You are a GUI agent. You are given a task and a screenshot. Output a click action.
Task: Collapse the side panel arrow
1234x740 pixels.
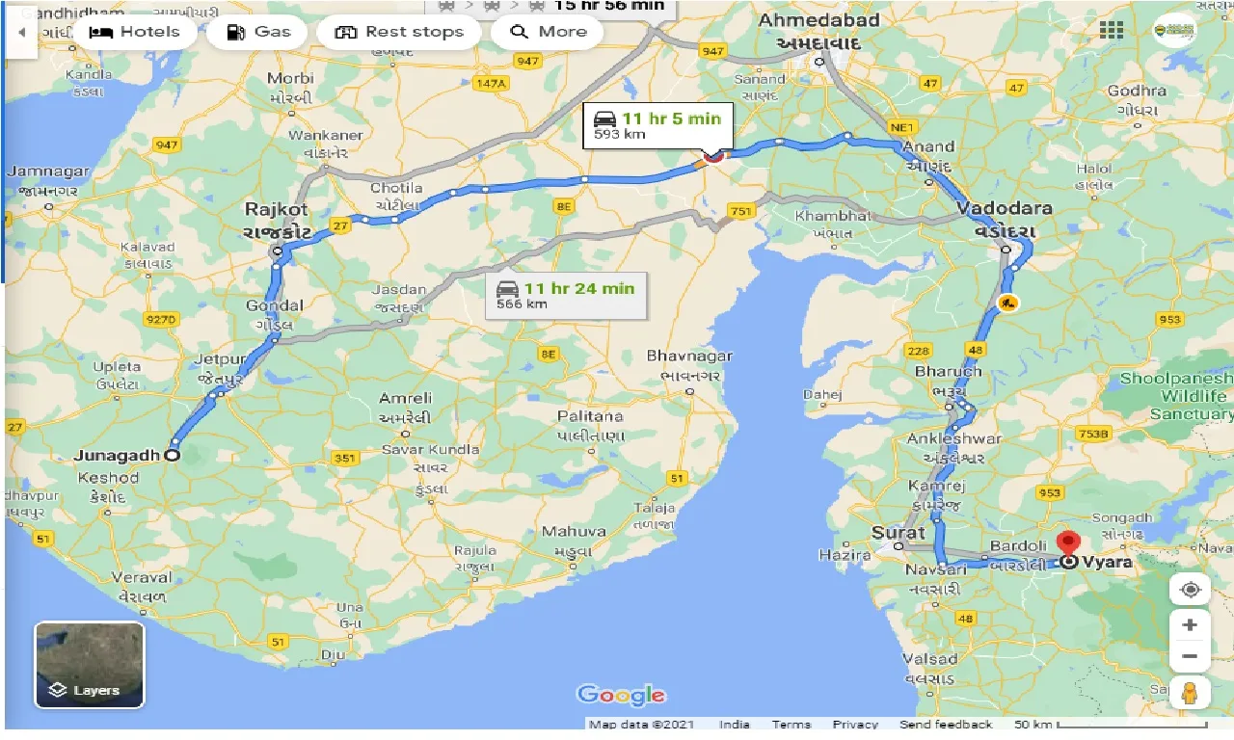click(20, 31)
